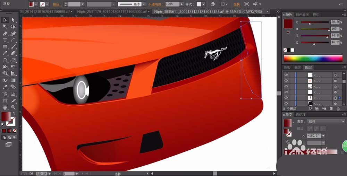Hide the selected fifth layer row eye icon
This screenshot has width=347, height=176.
tap(286, 98)
